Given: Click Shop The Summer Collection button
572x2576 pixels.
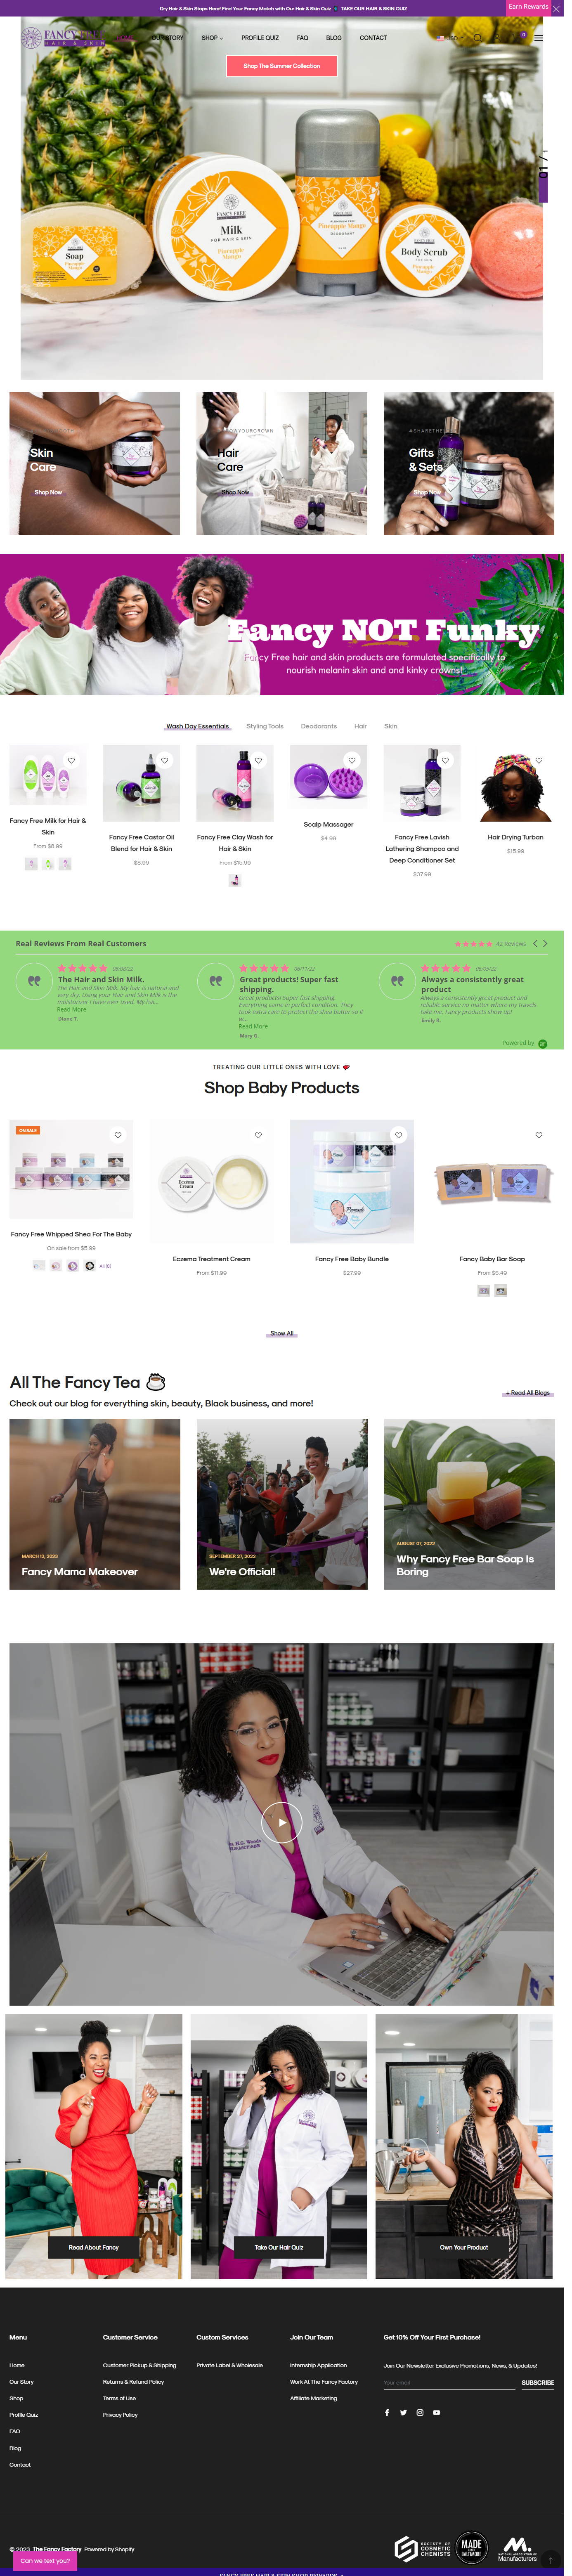Looking at the screenshot, I should (282, 66).
